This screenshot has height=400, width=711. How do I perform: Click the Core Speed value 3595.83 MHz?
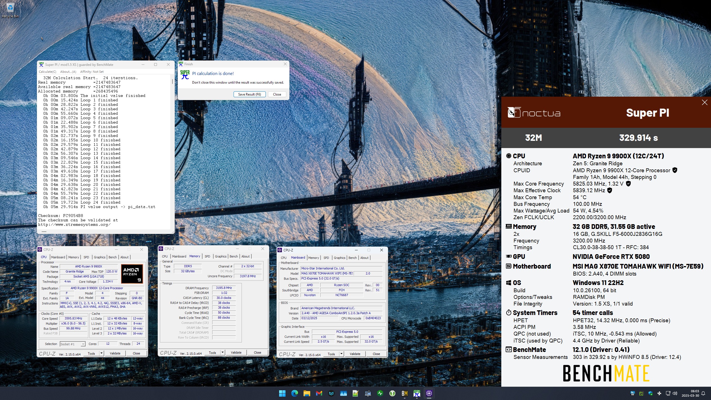(73, 318)
